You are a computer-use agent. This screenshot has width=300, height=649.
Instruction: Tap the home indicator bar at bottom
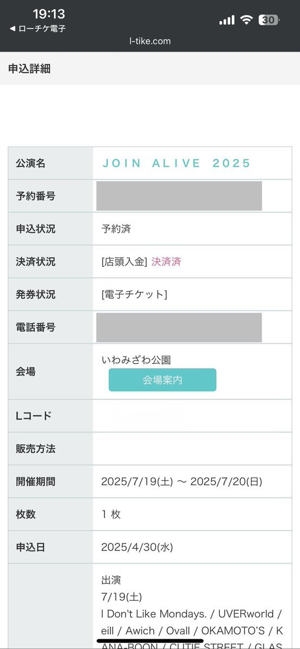tap(150, 641)
